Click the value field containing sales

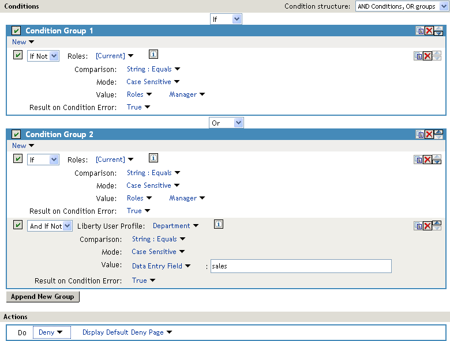pos(300,266)
